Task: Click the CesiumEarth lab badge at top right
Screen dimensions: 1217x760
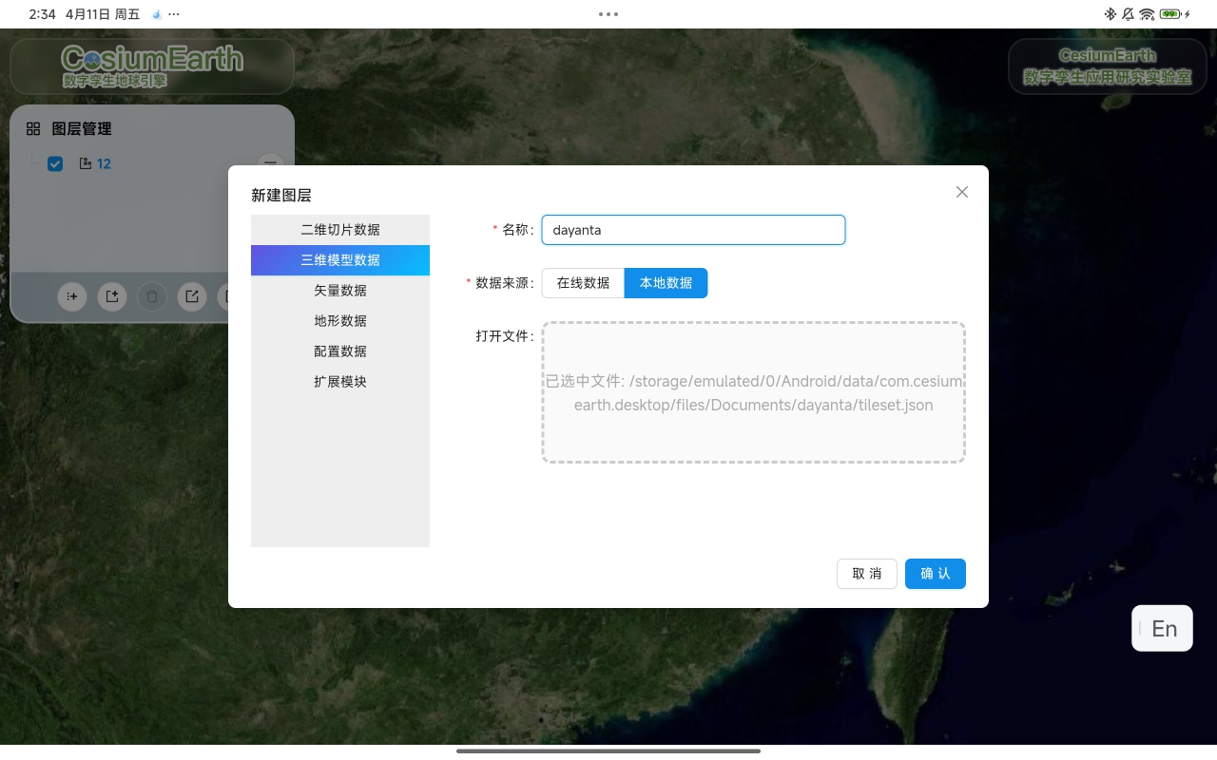Action: pyautogui.click(x=1108, y=66)
